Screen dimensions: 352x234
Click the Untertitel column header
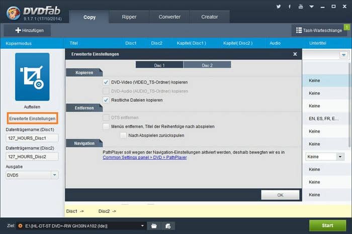[x=318, y=43]
